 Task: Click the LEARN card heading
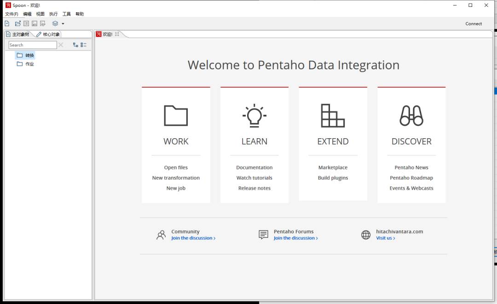pyautogui.click(x=254, y=141)
